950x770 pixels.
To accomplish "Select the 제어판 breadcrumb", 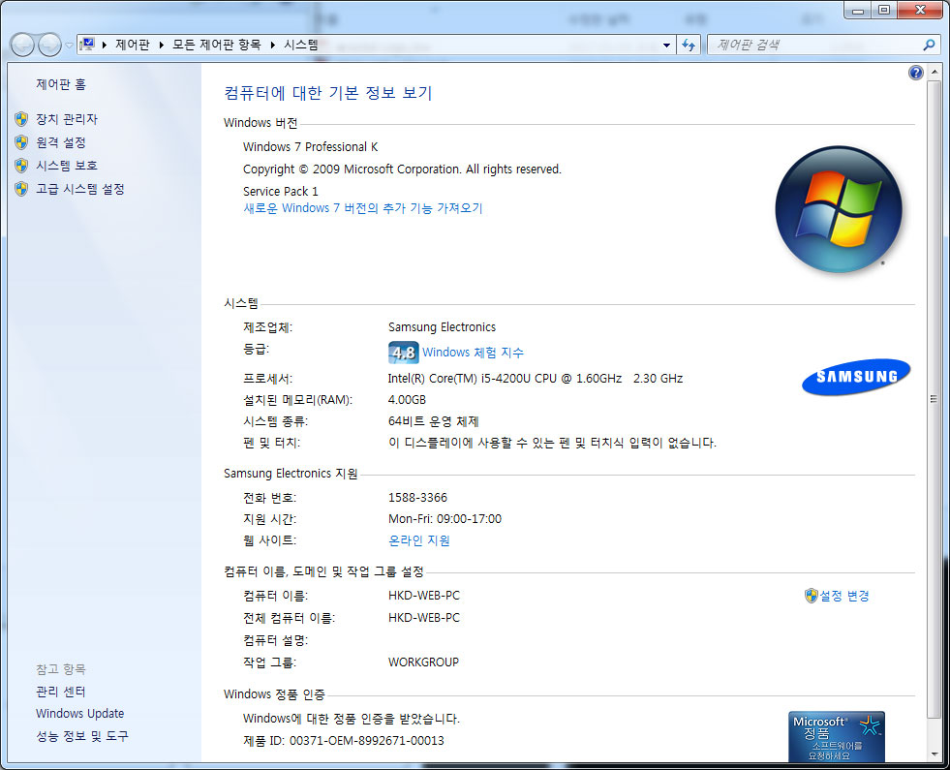I will point(132,45).
